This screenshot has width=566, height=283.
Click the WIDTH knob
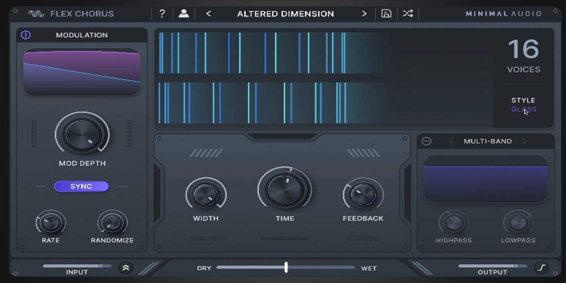tap(206, 195)
